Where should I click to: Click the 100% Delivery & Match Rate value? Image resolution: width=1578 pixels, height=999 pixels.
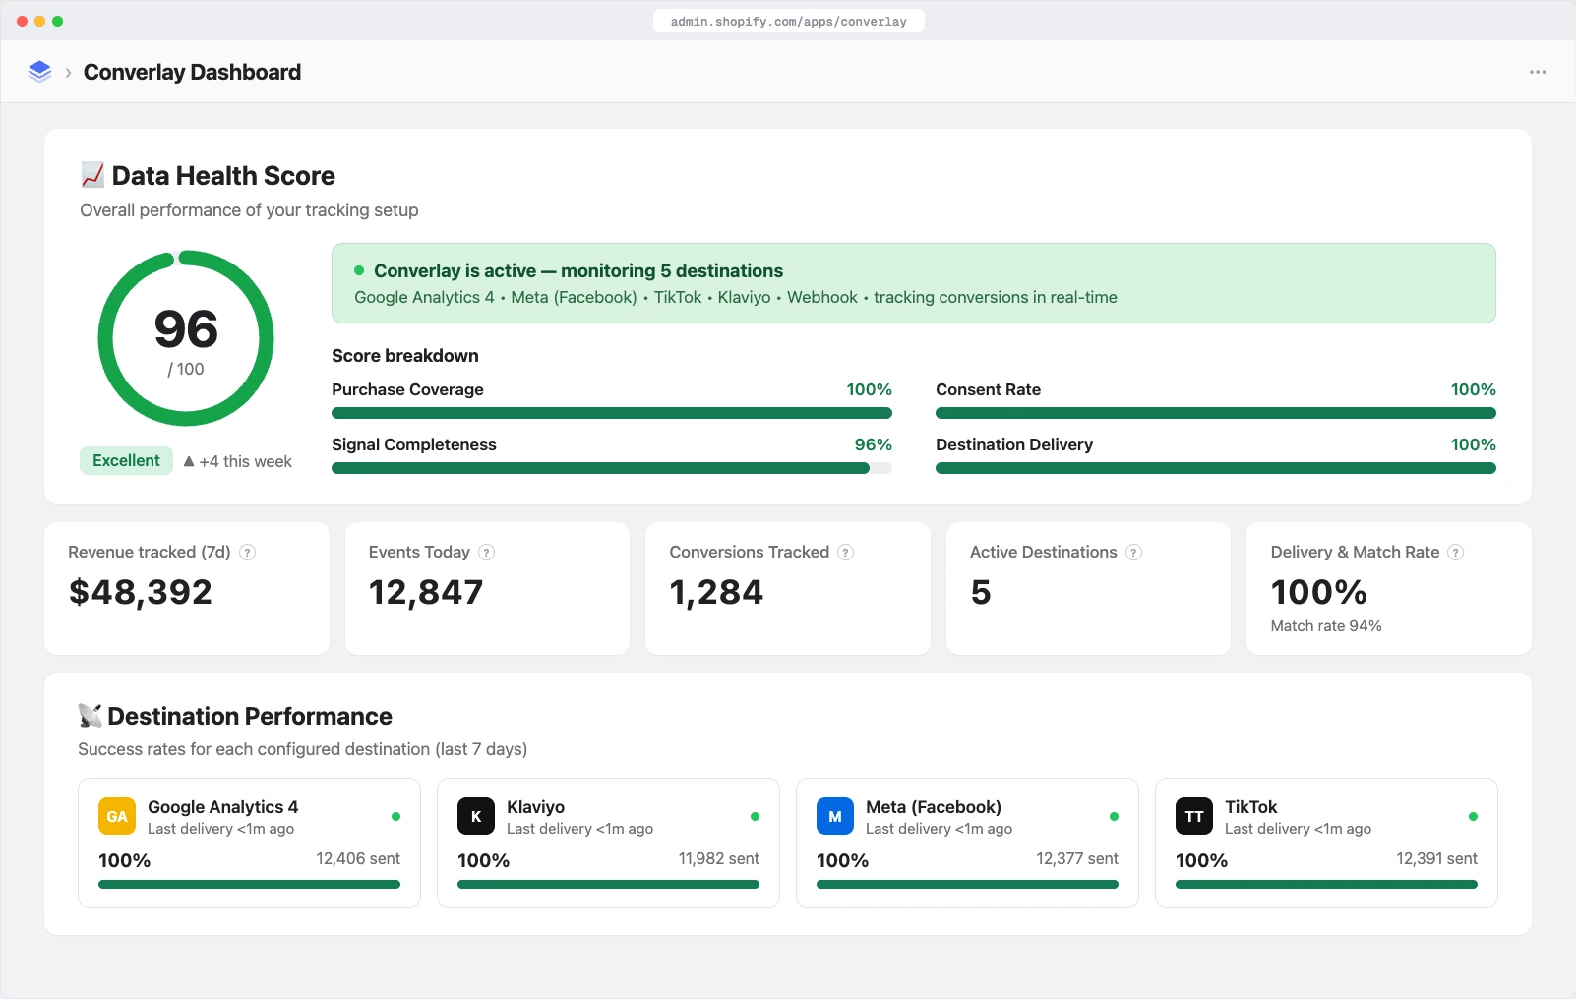[x=1318, y=592]
